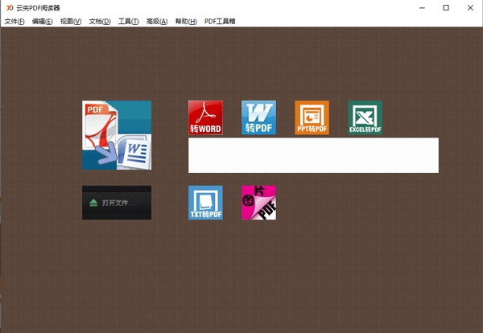
Task: Open the TXT转PDF converter tile
Action: (x=205, y=203)
